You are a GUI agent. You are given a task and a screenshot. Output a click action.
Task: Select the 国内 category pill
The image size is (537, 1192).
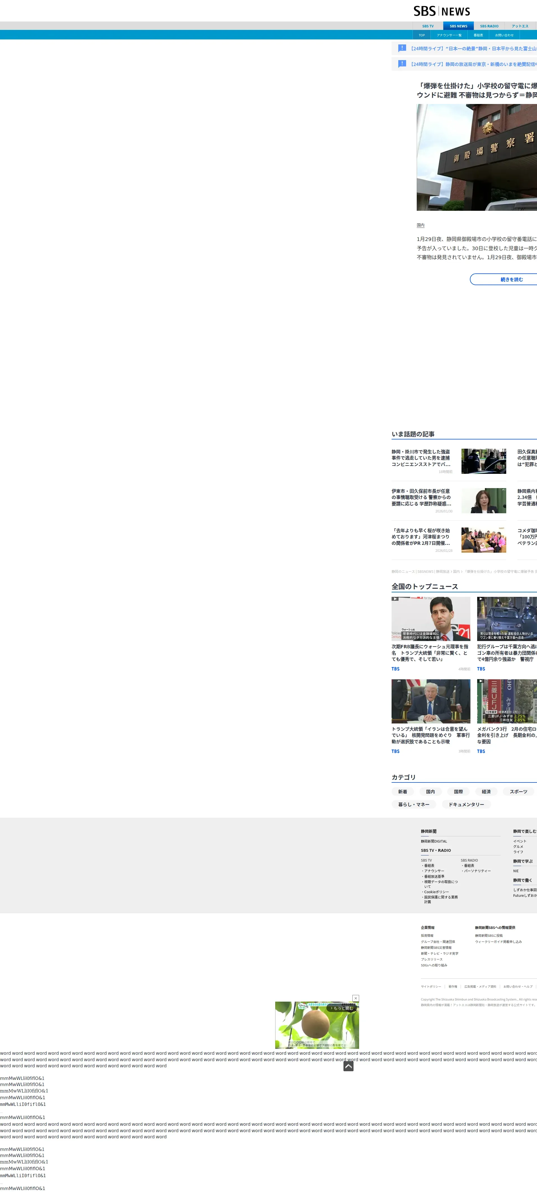tap(430, 791)
